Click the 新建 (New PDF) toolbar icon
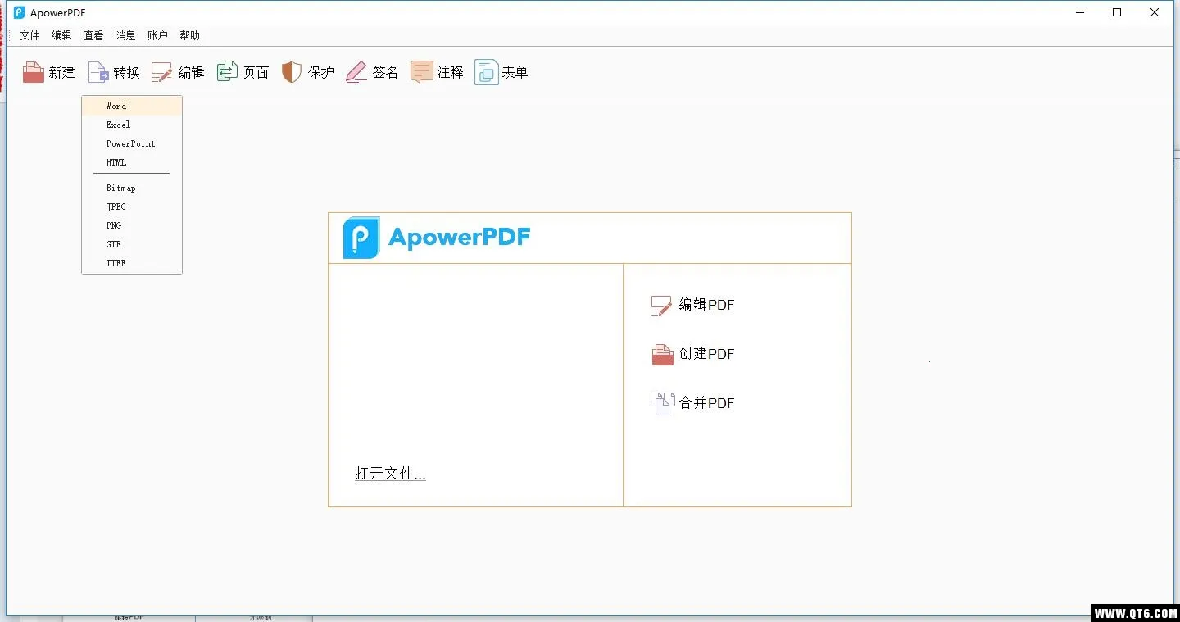The image size is (1180, 622). (x=48, y=72)
